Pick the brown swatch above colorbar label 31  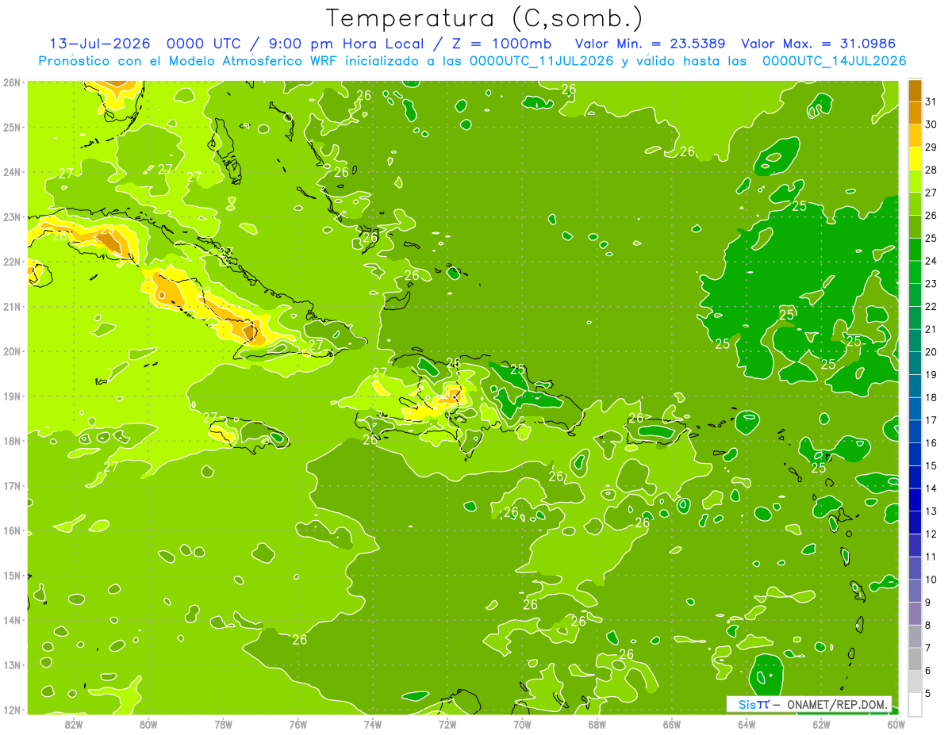915,90
